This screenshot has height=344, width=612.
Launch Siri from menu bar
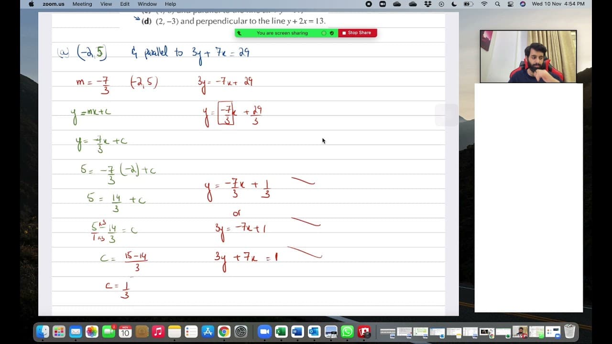click(523, 4)
